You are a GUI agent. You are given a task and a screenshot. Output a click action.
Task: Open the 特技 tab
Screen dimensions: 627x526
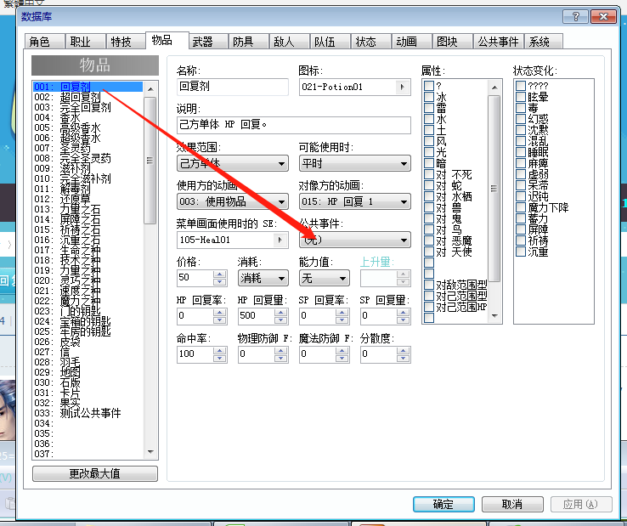click(127, 41)
